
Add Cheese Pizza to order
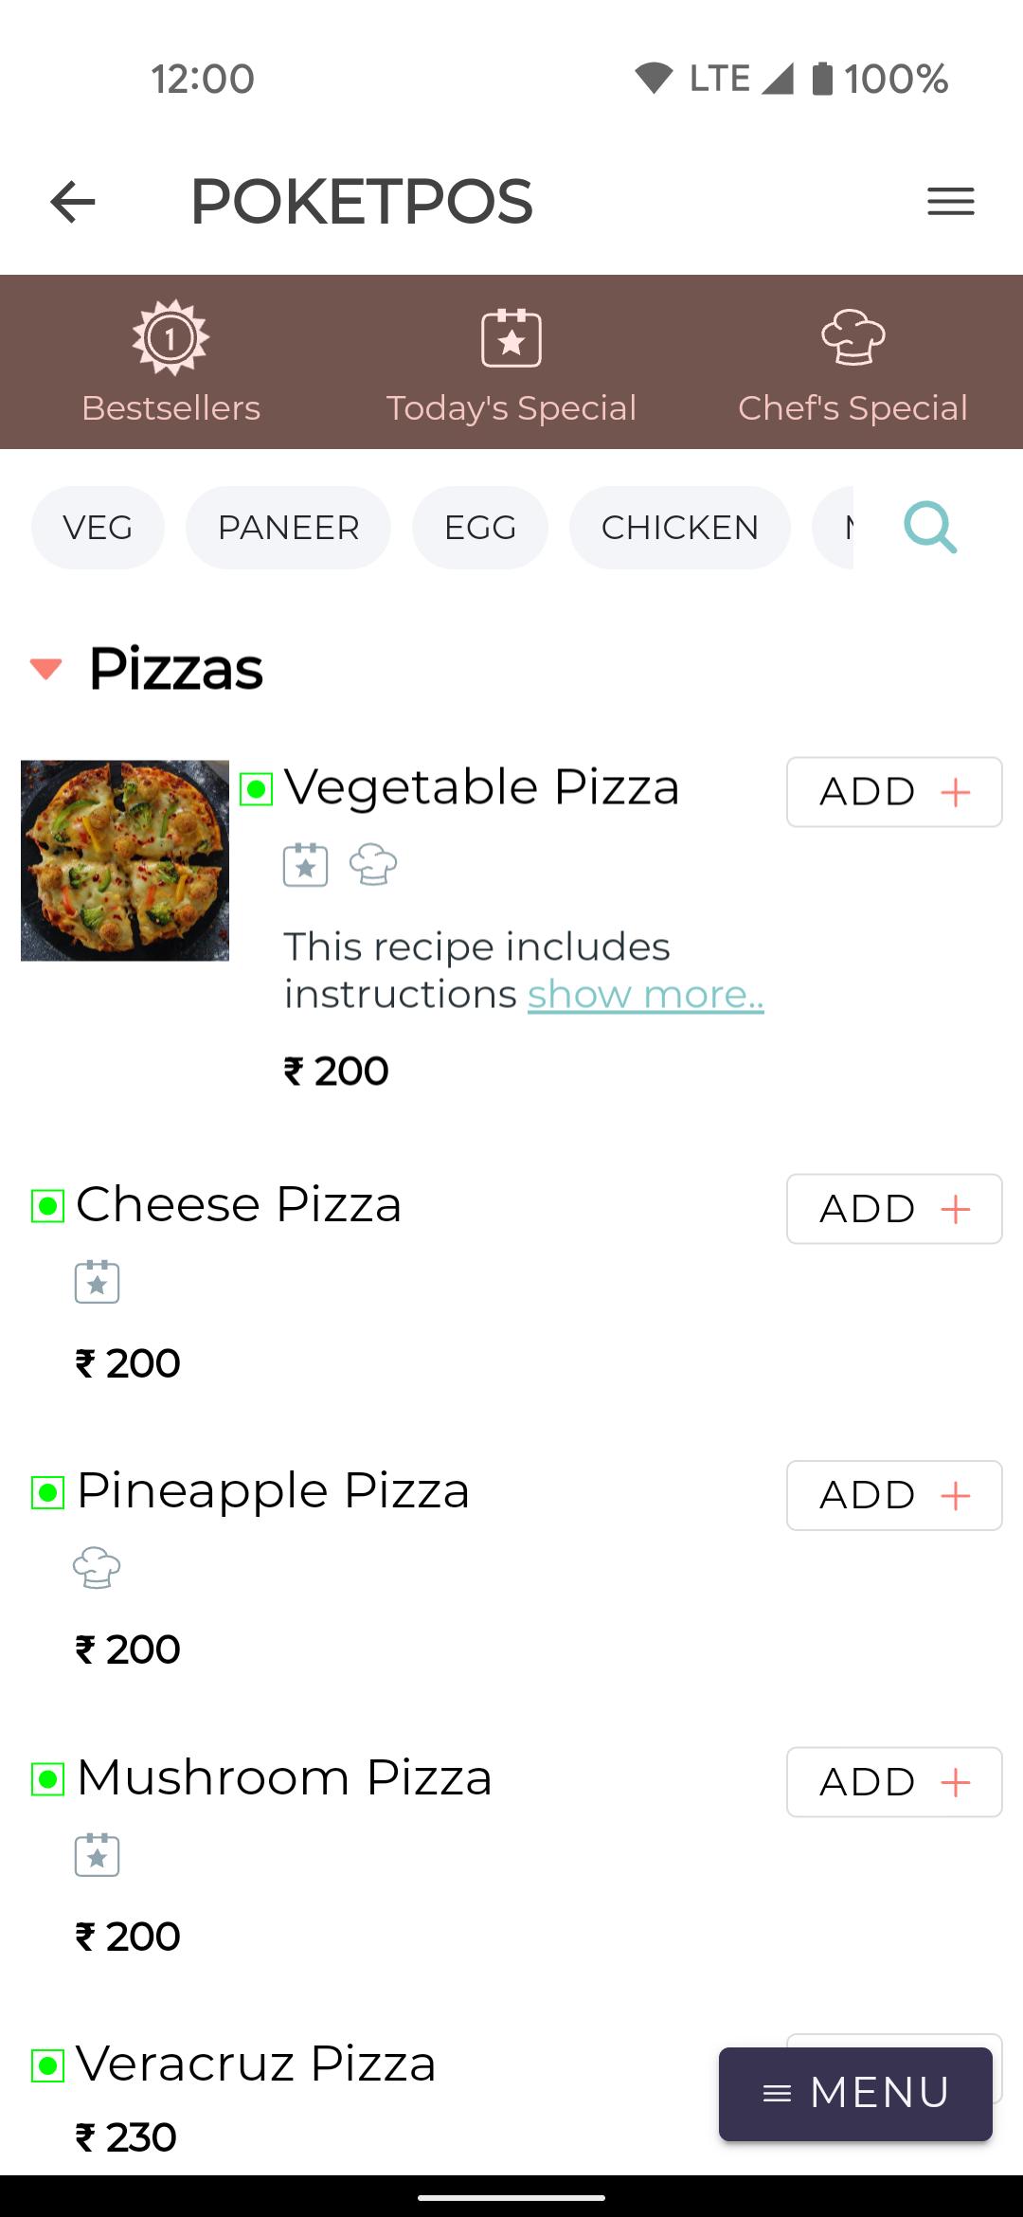pos(894,1209)
